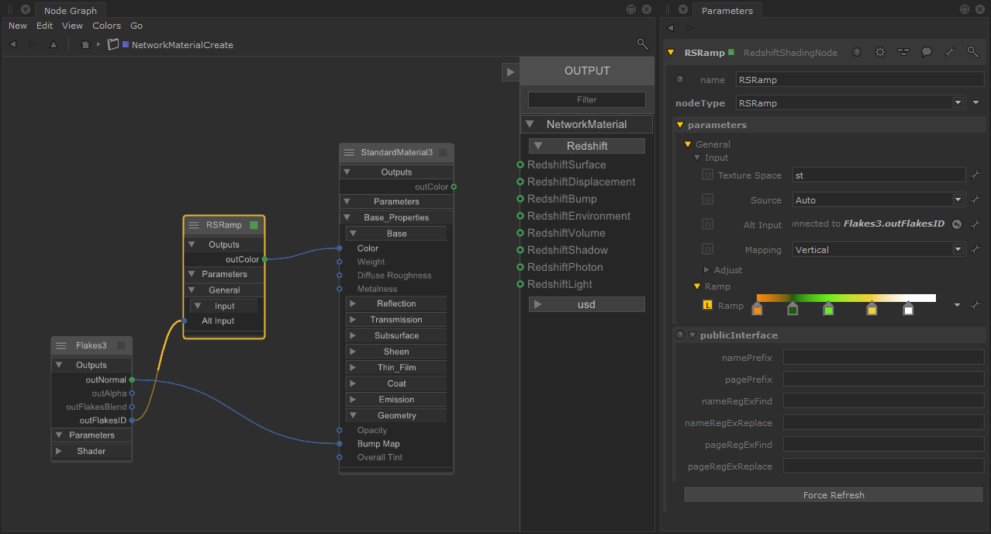The height and width of the screenshot is (534, 991).
Task: Click the wrench icon next to Texture Space
Action: 975,175
